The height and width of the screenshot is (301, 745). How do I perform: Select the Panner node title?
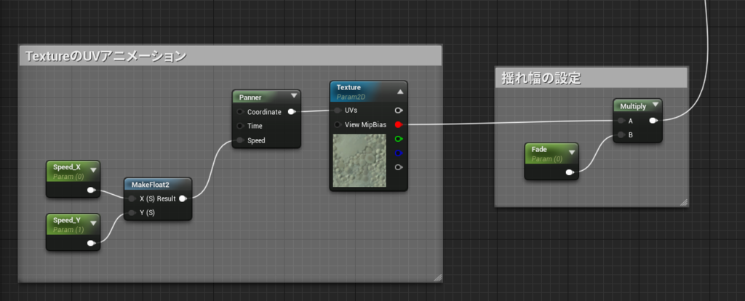click(x=250, y=97)
